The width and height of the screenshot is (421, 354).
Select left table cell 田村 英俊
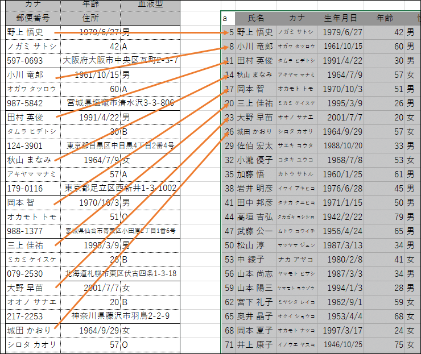pyautogui.click(x=33, y=118)
